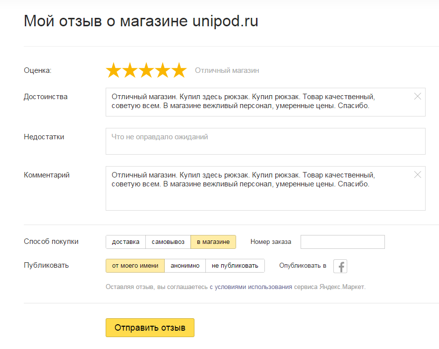Clear the Достоинства text field
This screenshot has width=439, height=349.
click(417, 96)
